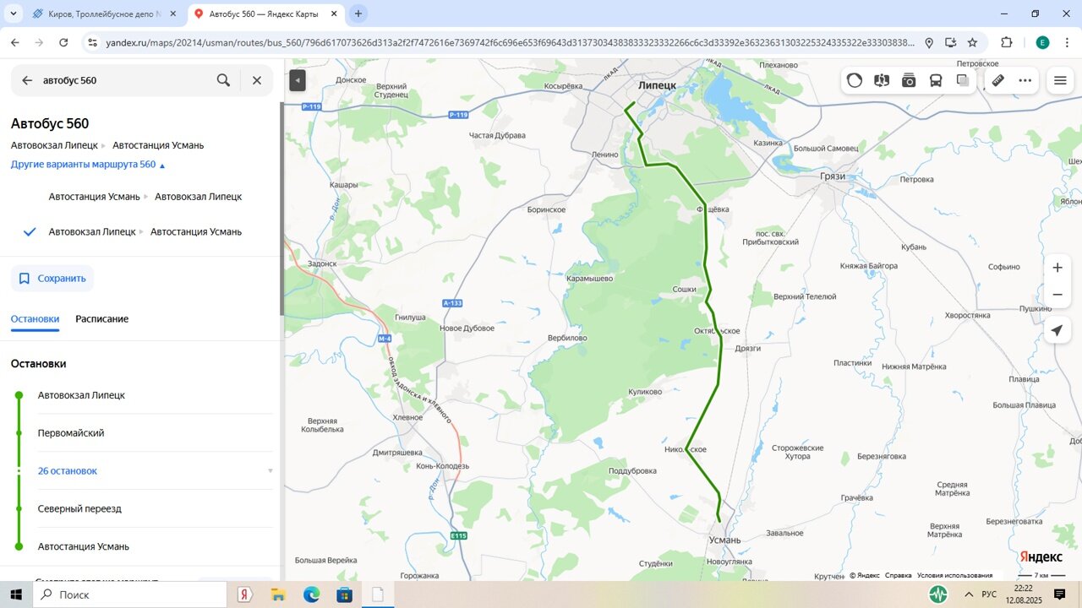Open Условия использования link
This screenshot has width=1082, height=608.
point(954,575)
